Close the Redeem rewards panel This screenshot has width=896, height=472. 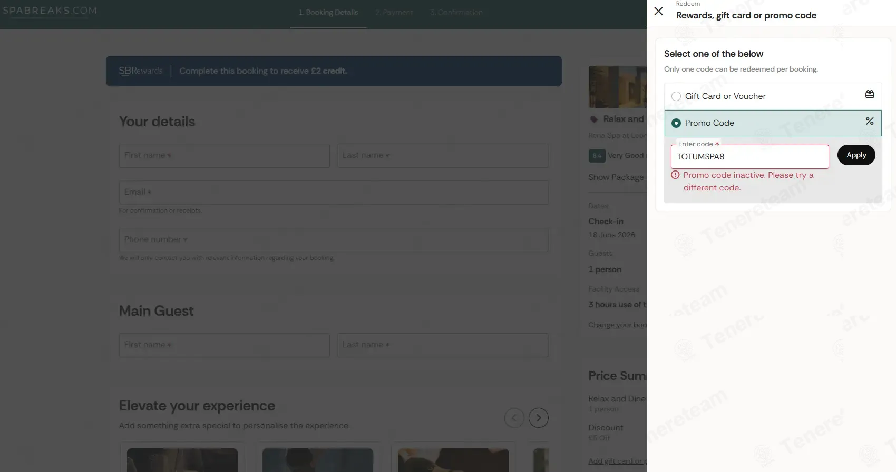[659, 11]
